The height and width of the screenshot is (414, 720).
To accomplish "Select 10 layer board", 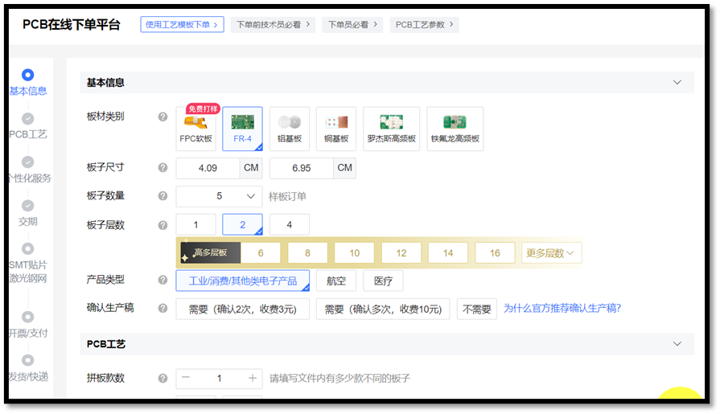I will click(355, 253).
